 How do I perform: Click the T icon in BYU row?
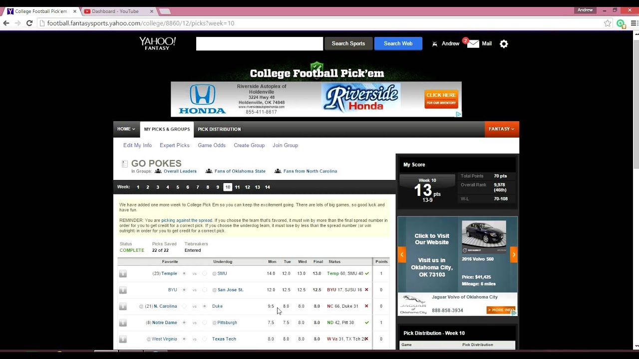click(123, 290)
